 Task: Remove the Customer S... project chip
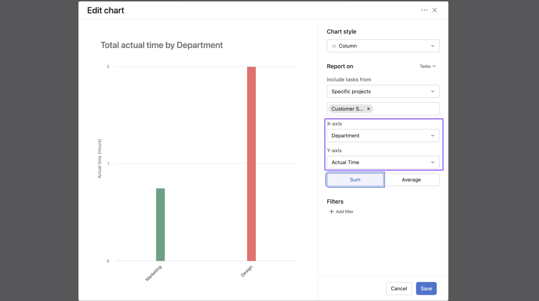(368, 109)
